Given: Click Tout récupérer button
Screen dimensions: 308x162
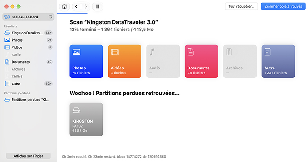Looking at the screenshot, I should [x=241, y=6].
